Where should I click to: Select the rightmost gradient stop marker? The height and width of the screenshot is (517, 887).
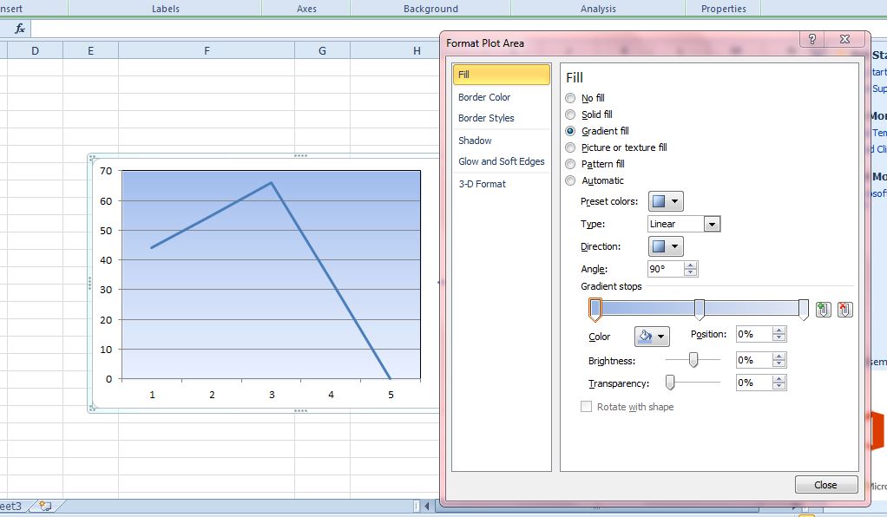[x=804, y=309]
